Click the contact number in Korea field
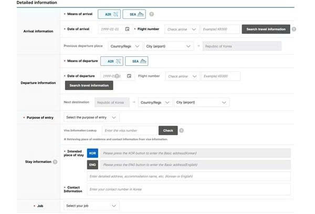315x214 pixels. (188, 189)
